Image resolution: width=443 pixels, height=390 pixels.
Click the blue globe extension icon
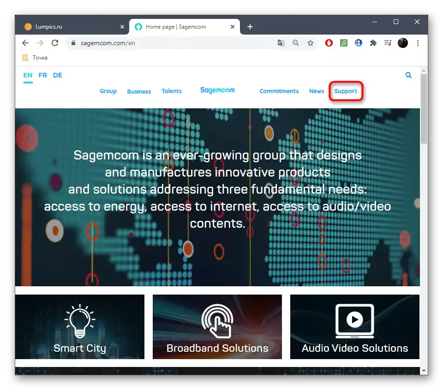coord(359,43)
